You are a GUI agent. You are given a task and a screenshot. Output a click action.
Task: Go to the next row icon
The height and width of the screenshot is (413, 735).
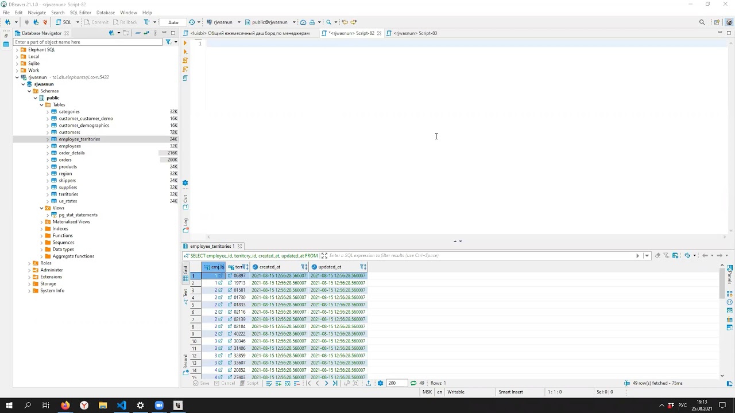point(326,383)
